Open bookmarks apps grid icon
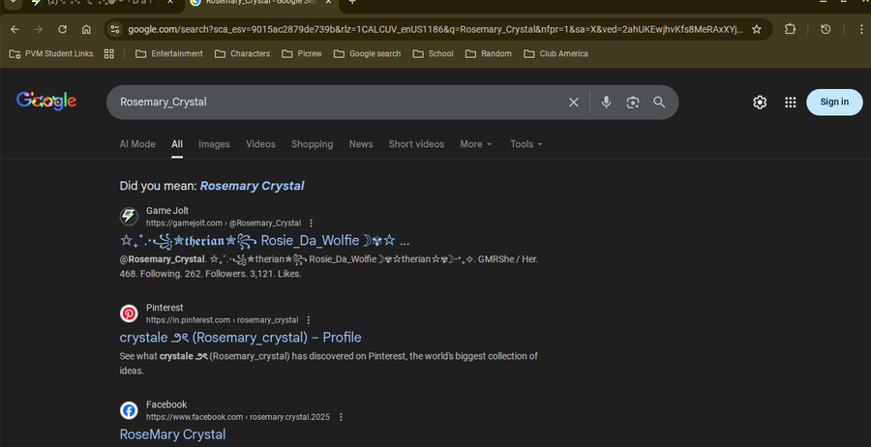This screenshot has width=871, height=447. 108,54
